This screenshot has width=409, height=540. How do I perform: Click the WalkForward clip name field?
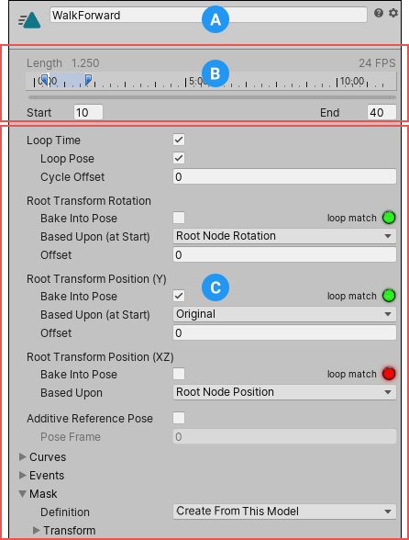(x=208, y=15)
